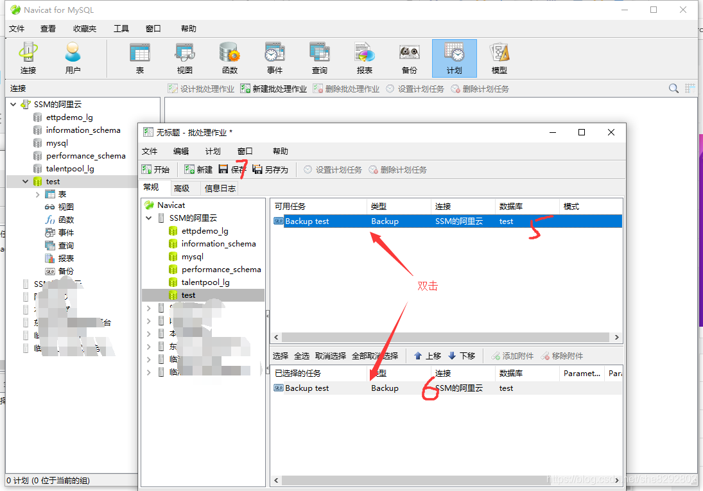Viewport: 703px width, 491px height.
Task: Select the 表 (Table) toolbar icon
Action: point(140,58)
